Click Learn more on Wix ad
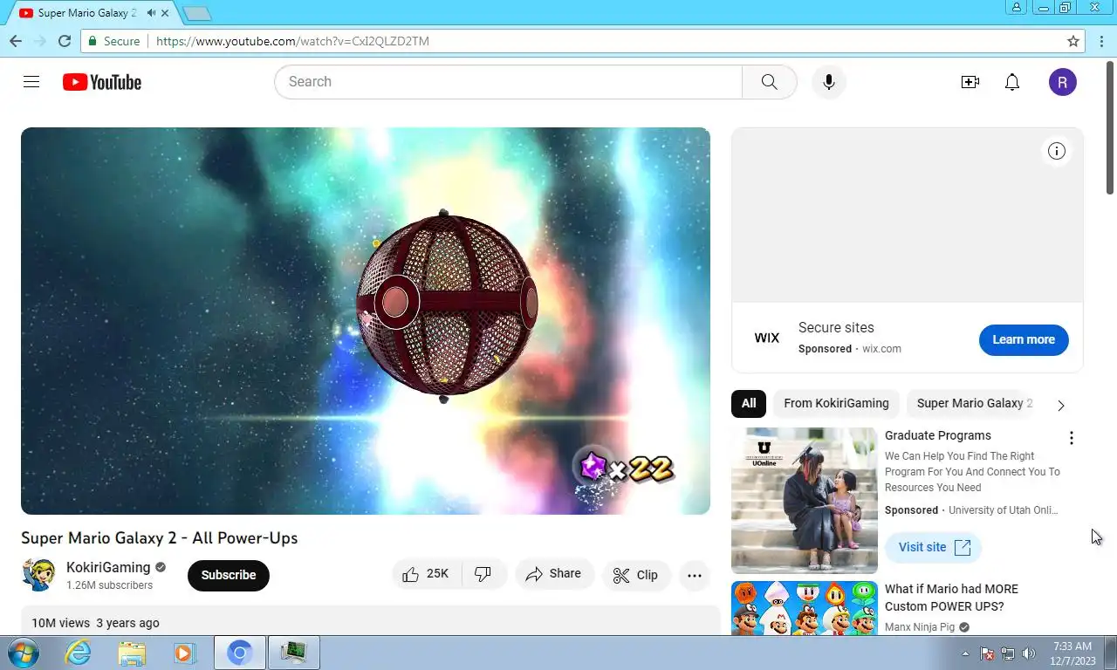 pos(1024,339)
